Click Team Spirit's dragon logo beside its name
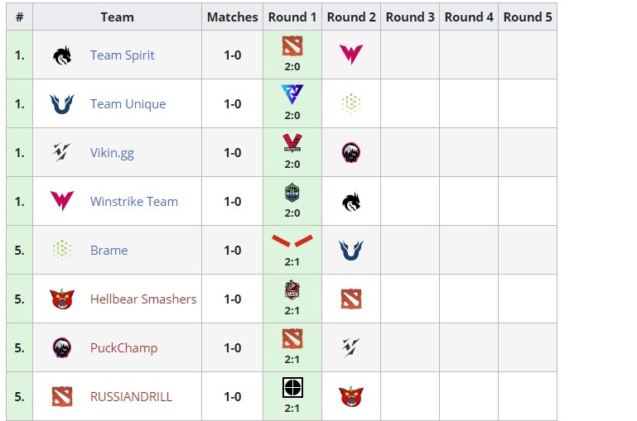The height and width of the screenshot is (421, 637). 61,55
